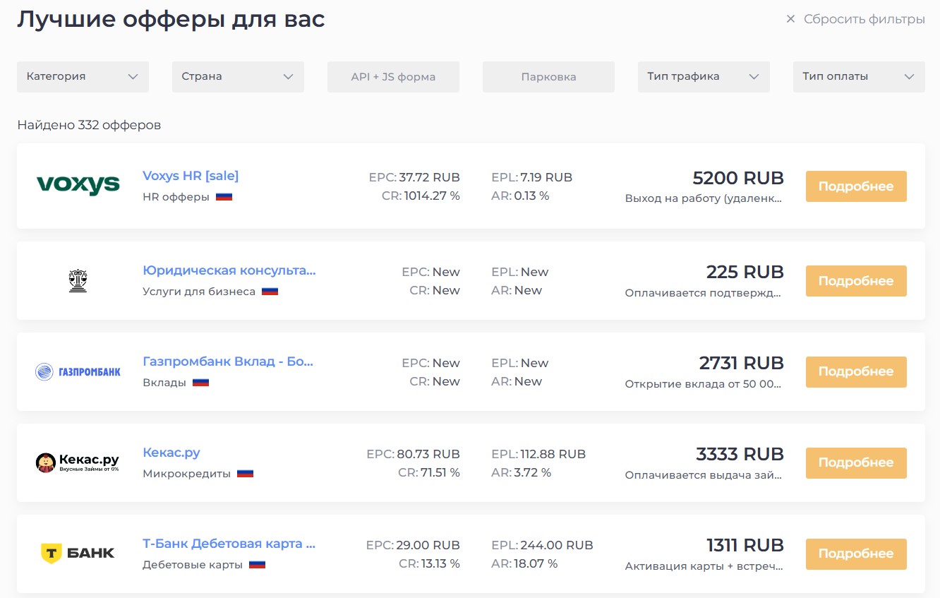Click the CR 71.51 % value
The height and width of the screenshot is (598, 940).
[x=440, y=472]
